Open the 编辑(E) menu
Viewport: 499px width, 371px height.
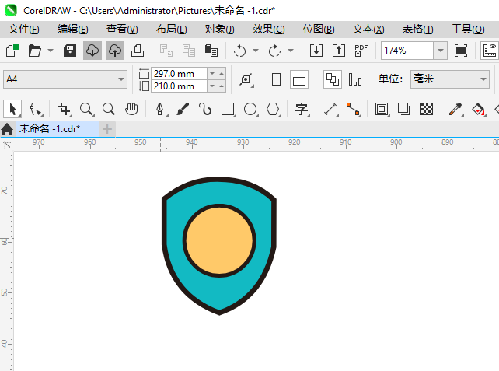pyautogui.click(x=73, y=30)
